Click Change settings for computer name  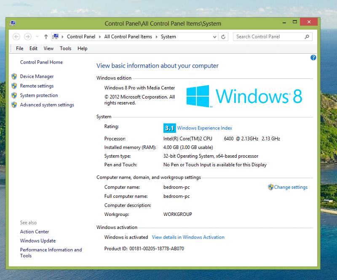(x=291, y=187)
